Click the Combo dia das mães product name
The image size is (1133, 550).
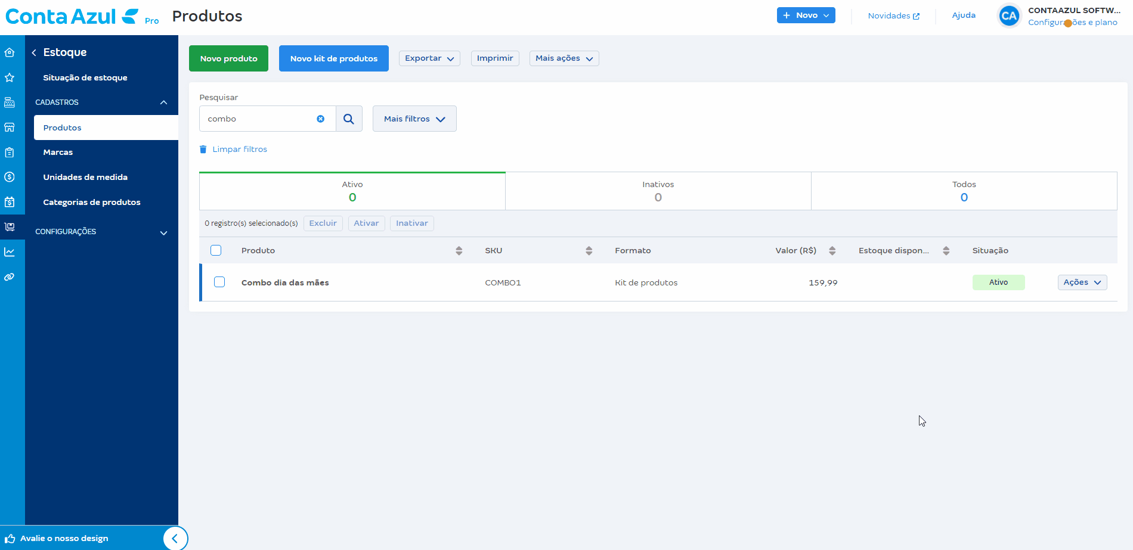285,283
